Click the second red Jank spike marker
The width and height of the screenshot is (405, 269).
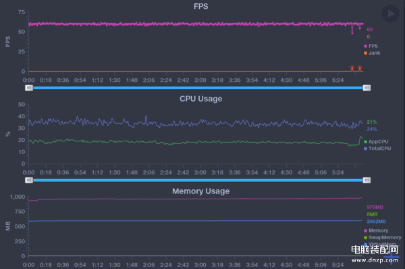click(x=360, y=68)
